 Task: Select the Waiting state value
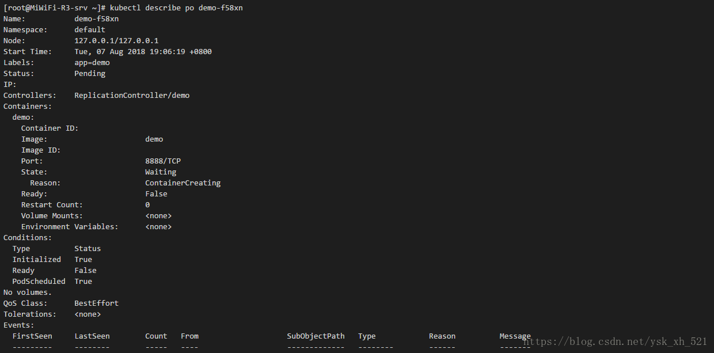tap(161, 172)
